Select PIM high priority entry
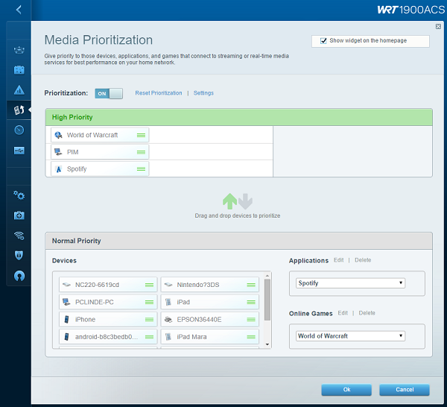447x407 pixels. pos(100,152)
